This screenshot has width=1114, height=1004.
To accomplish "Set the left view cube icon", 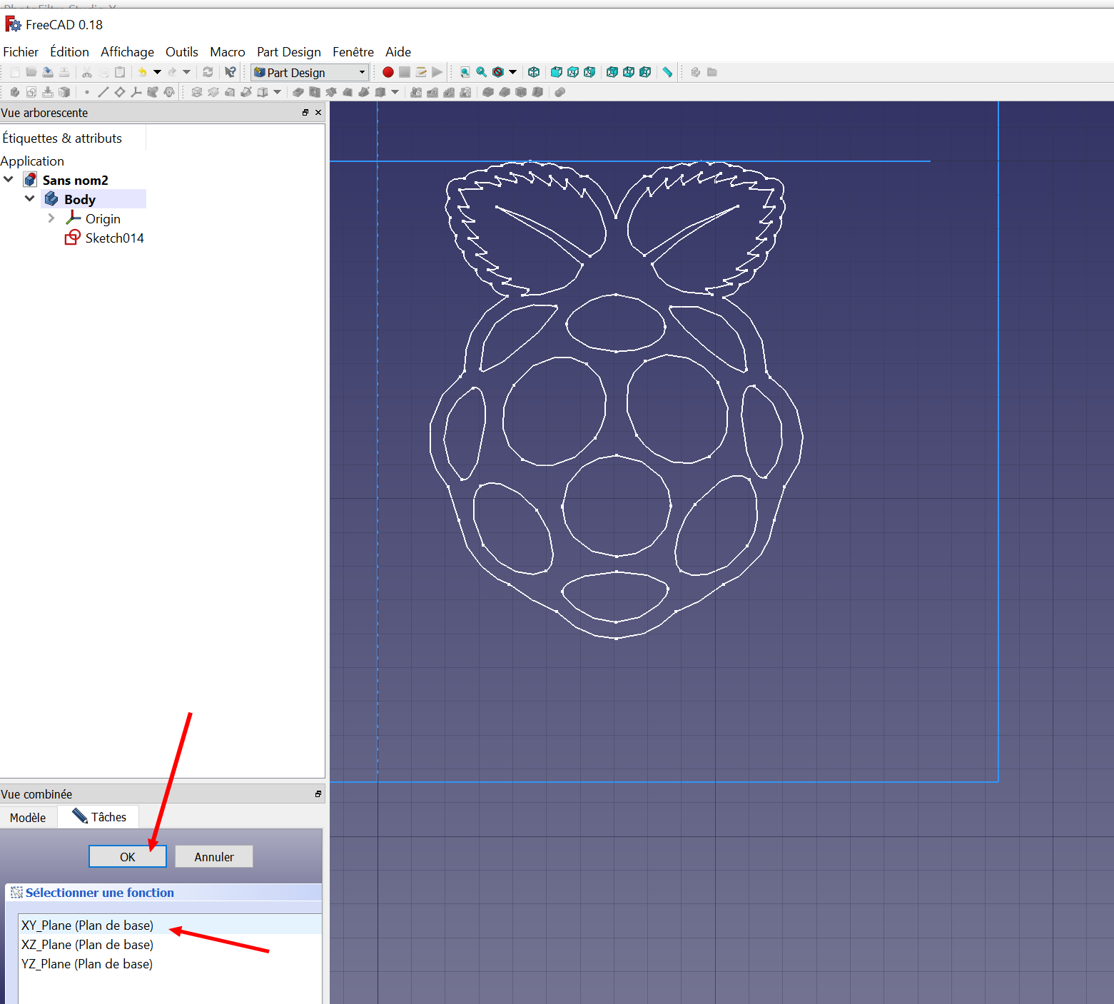I will pos(645,72).
